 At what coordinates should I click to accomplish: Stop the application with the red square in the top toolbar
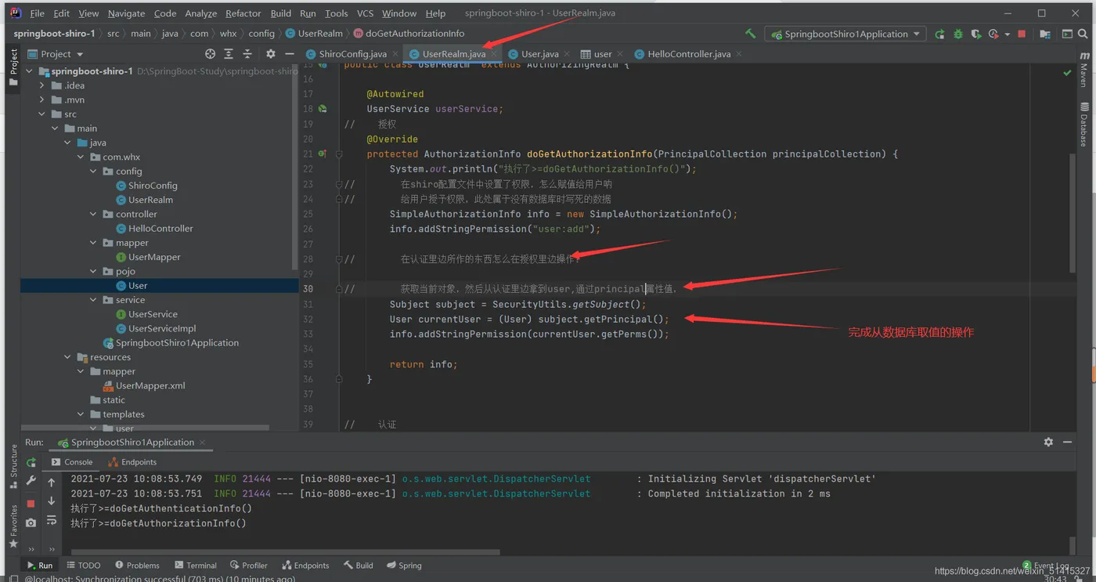click(1022, 34)
